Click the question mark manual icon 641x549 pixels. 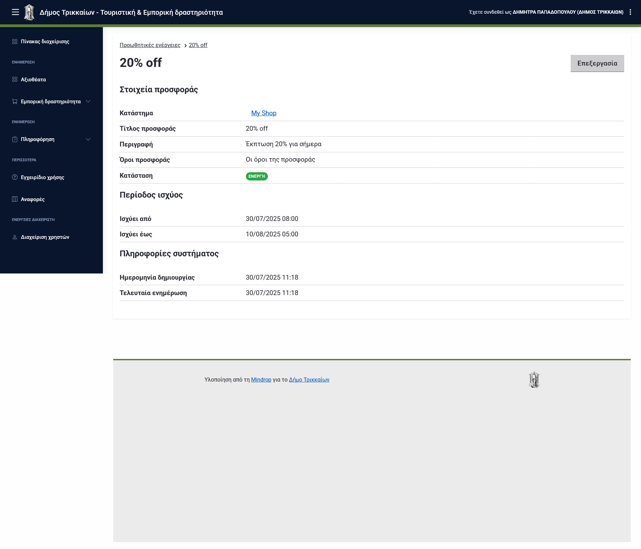15,177
